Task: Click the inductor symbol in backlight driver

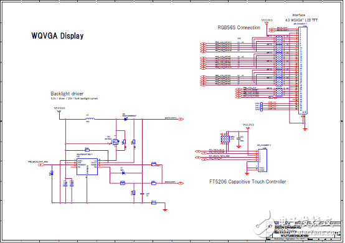Action: [90, 118]
